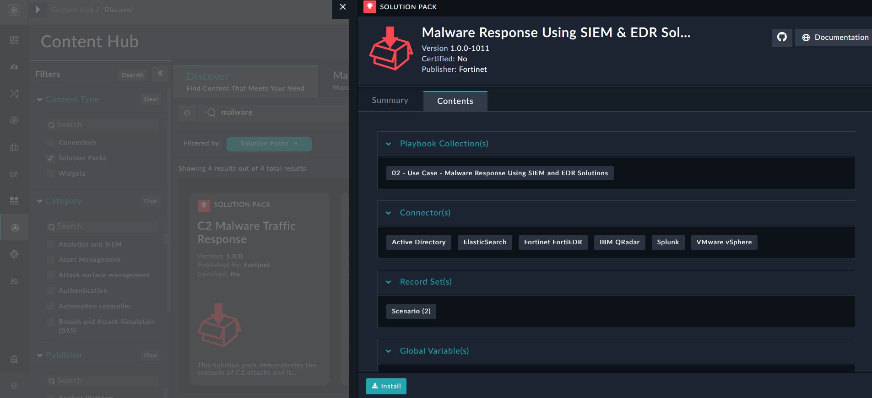This screenshot has width=872, height=398.
Task: Click the malware search box
Action: 275,113
